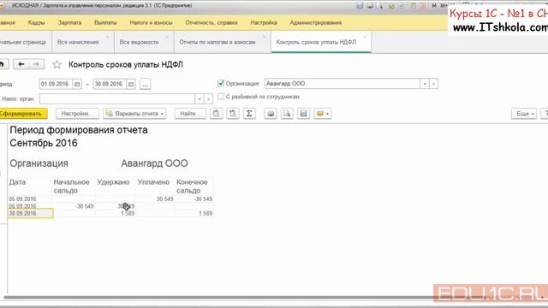Screen dimensions: 548x308
Task: Click the Удержано column header
Action: pos(113,182)
